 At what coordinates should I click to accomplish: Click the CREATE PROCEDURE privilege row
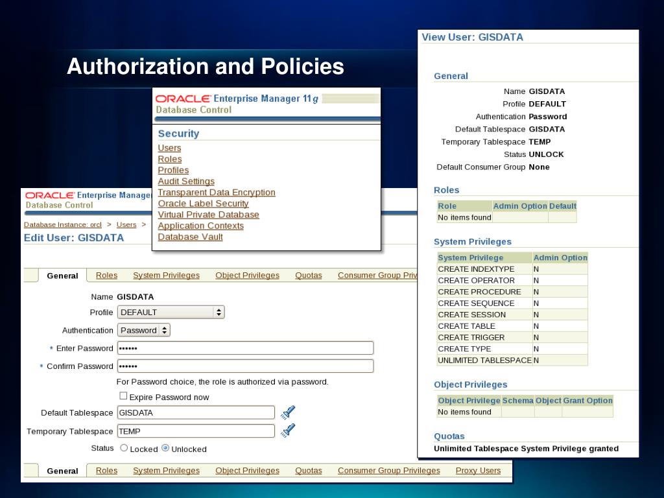click(x=512, y=292)
